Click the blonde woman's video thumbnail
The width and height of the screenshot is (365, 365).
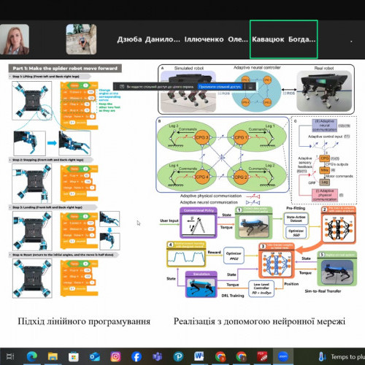coord(15,39)
